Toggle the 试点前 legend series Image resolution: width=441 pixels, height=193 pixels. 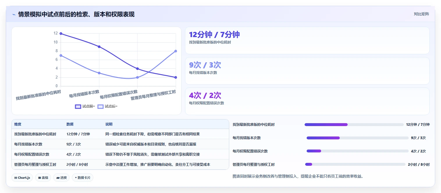coord(85,106)
